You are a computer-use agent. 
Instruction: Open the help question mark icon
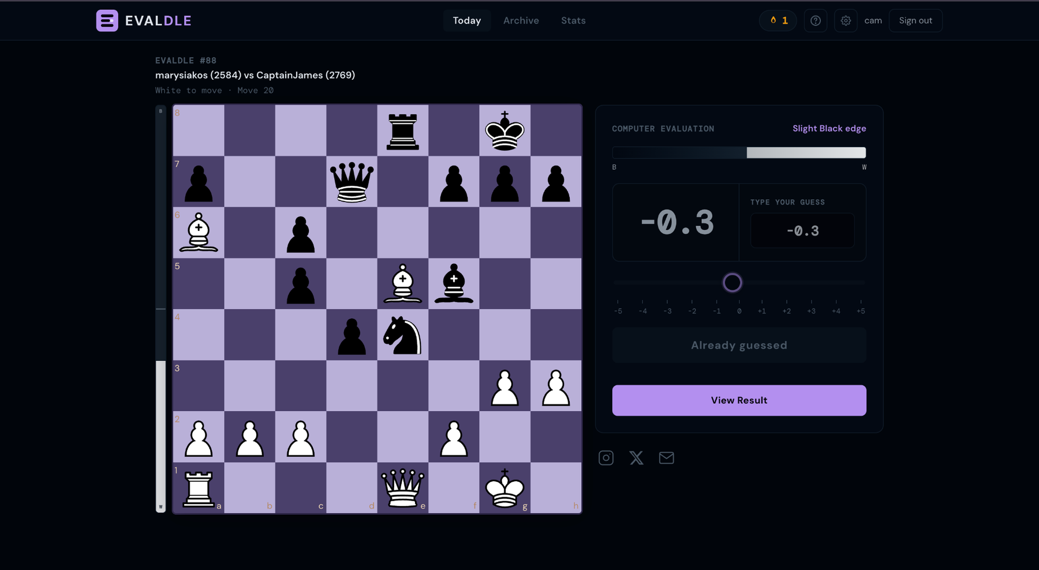tap(816, 21)
